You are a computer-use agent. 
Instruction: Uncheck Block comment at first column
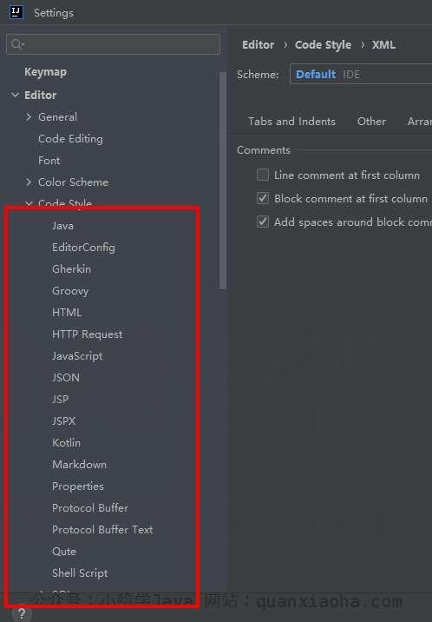[263, 198]
